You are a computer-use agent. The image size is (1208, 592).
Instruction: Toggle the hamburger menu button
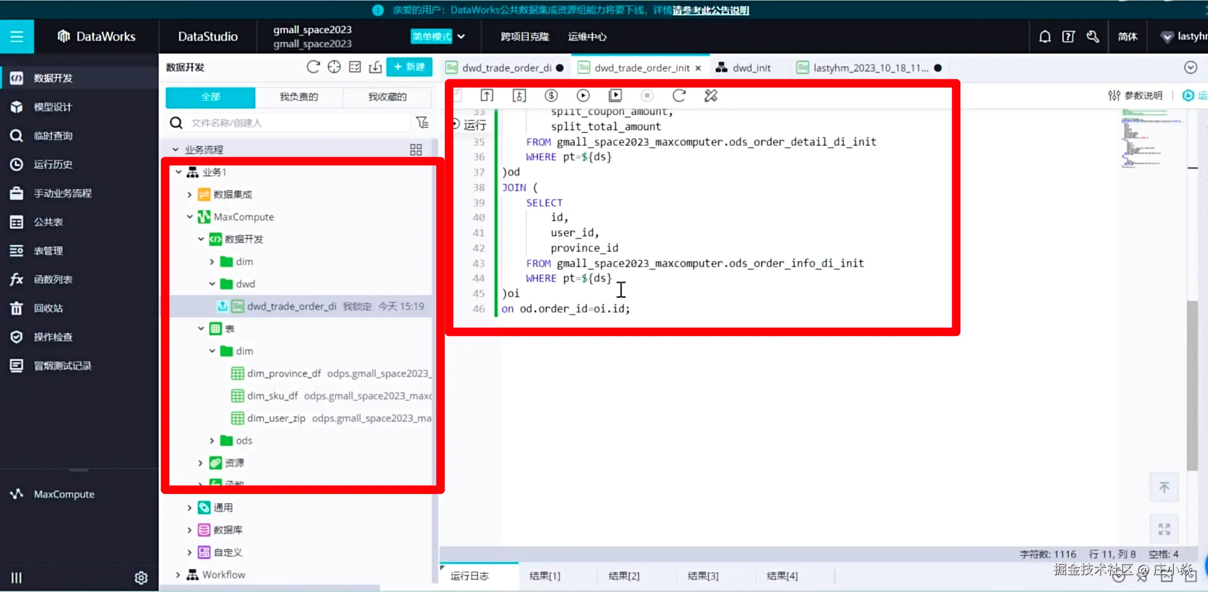[17, 37]
